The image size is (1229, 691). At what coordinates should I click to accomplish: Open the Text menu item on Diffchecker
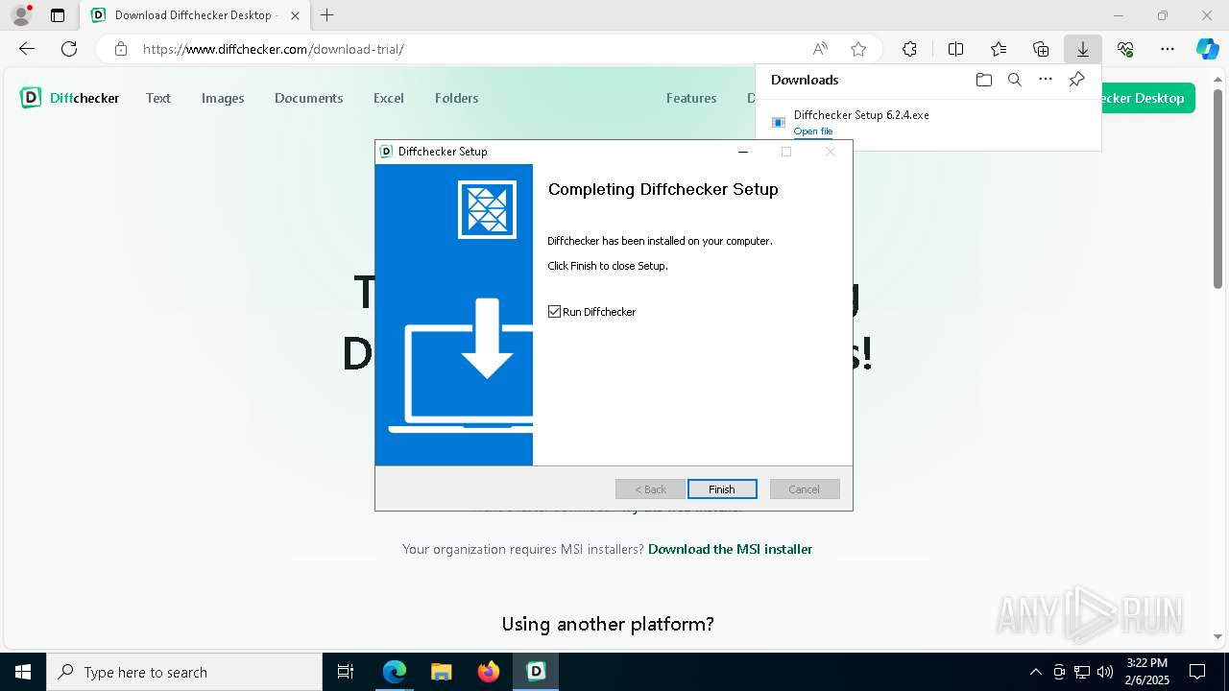point(158,98)
